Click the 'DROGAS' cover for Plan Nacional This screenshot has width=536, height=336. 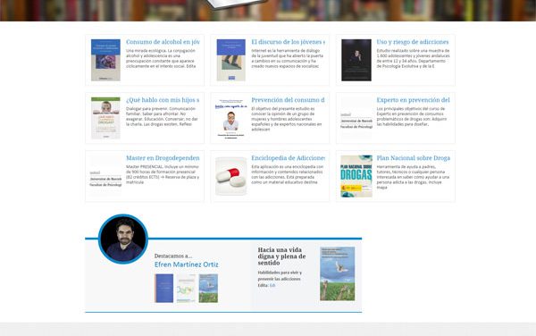(356, 176)
